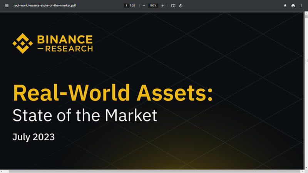The image size is (308, 173).
Task: Click the total page count 25
Action: tap(134, 6)
